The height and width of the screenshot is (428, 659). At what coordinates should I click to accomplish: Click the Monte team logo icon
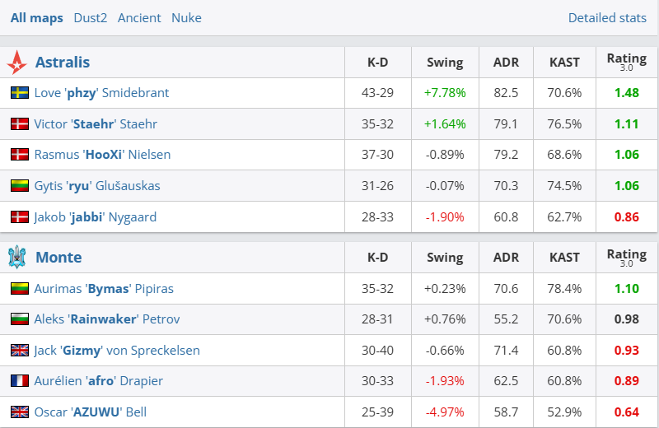coord(17,258)
